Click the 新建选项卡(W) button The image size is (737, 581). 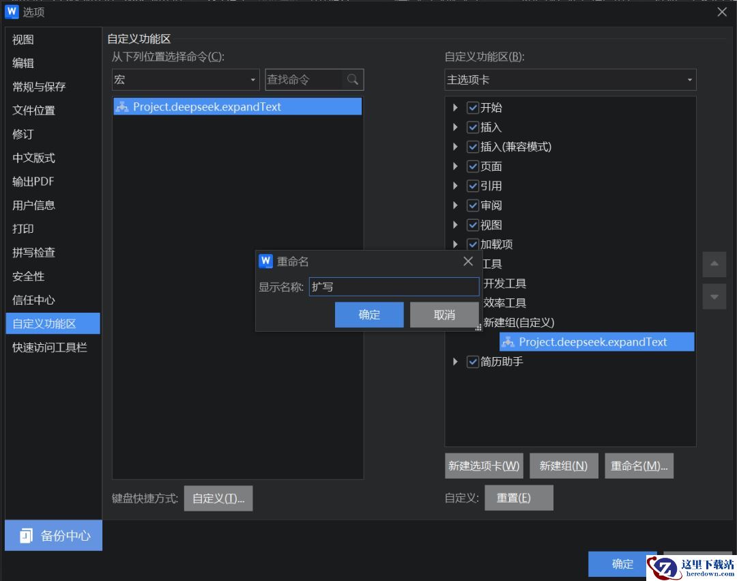pos(484,466)
